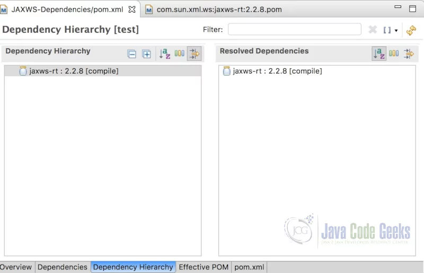Image resolution: width=424 pixels, height=273 pixels.
Task: Expand all in Dependency Hierarchy panel
Action: tap(147, 54)
